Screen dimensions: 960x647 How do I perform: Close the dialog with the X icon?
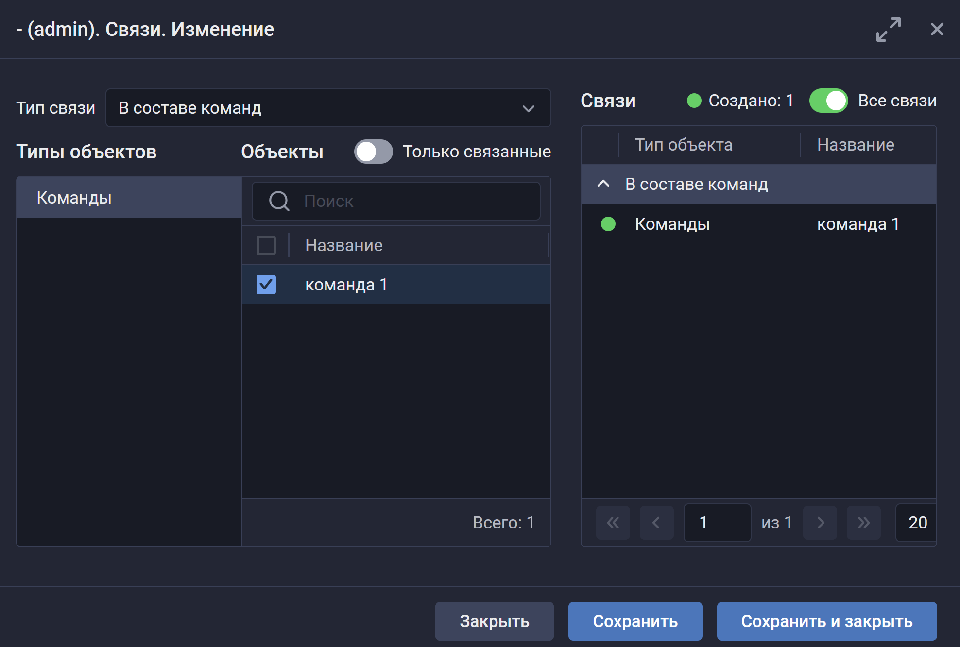[937, 29]
